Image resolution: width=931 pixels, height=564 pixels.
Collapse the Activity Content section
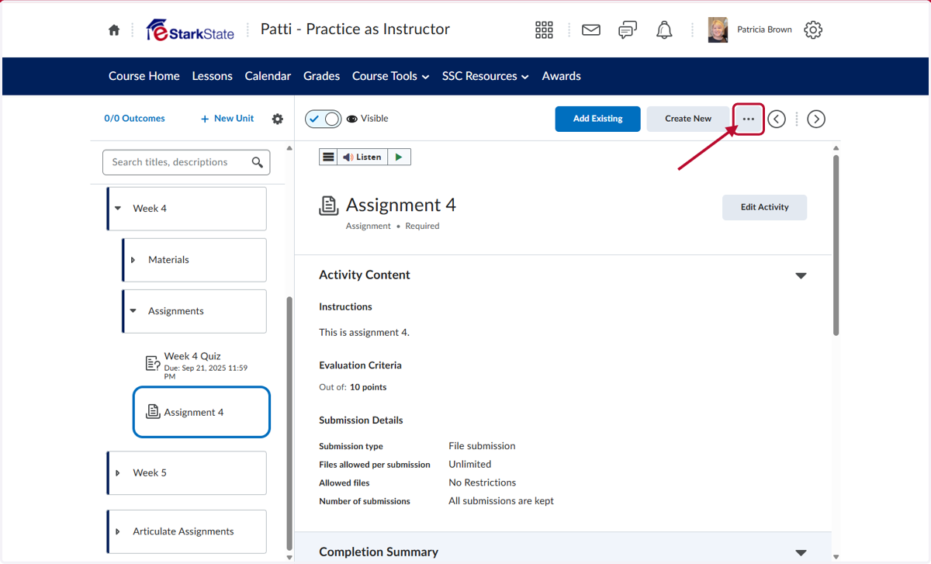tap(801, 275)
